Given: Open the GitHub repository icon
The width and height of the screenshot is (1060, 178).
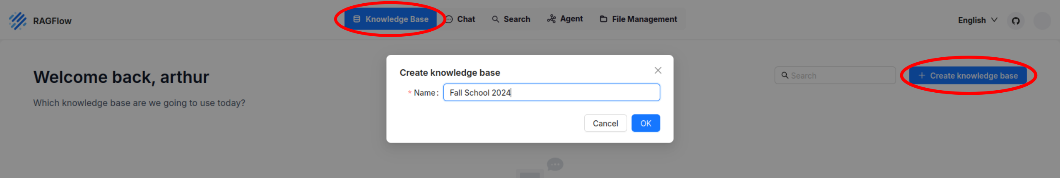Looking at the screenshot, I should [x=1016, y=21].
